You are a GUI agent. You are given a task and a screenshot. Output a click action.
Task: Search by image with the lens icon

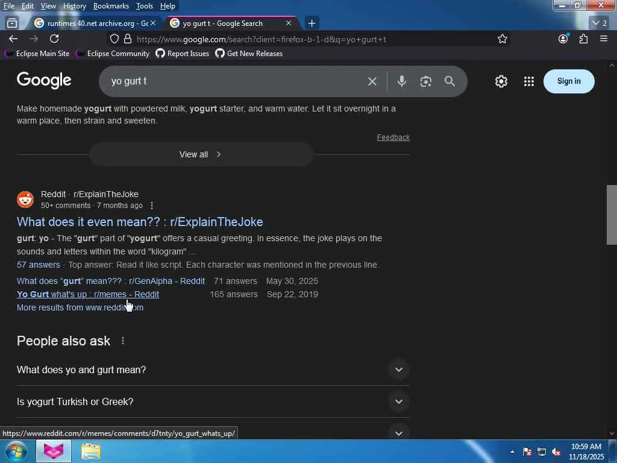coord(425,81)
